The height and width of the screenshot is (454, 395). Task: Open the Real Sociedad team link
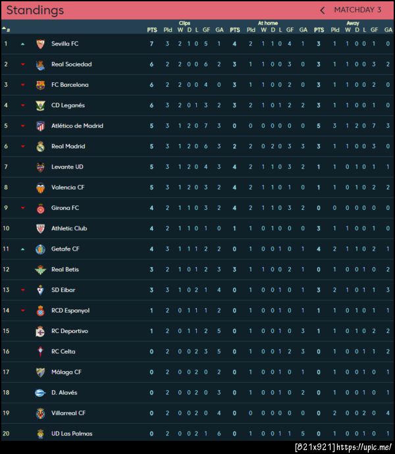pyautogui.click(x=71, y=64)
